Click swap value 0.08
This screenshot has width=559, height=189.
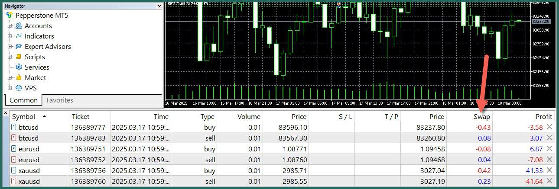tap(484, 138)
